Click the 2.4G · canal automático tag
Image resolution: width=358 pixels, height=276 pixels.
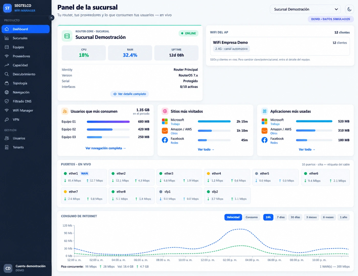[231, 49]
